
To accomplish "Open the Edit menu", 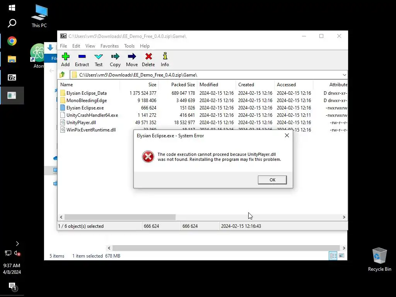I will 76,46.
